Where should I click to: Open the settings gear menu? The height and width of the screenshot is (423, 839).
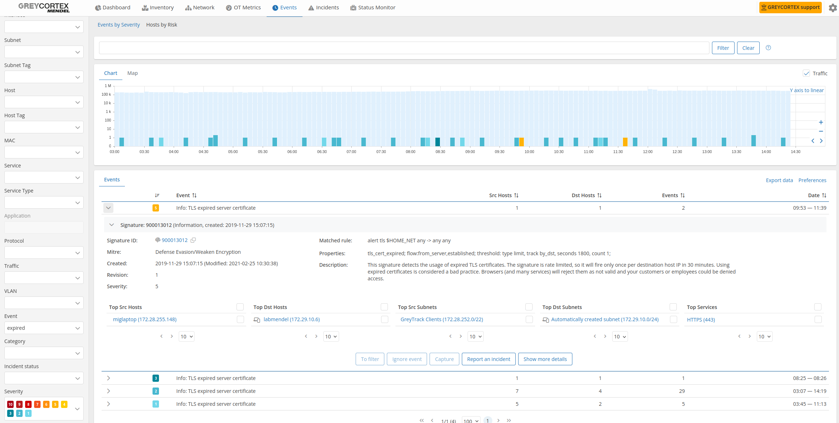tap(833, 8)
